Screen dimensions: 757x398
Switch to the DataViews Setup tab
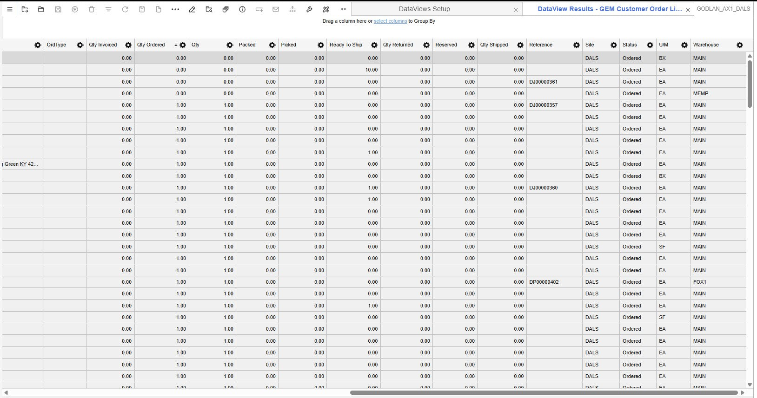(x=424, y=9)
